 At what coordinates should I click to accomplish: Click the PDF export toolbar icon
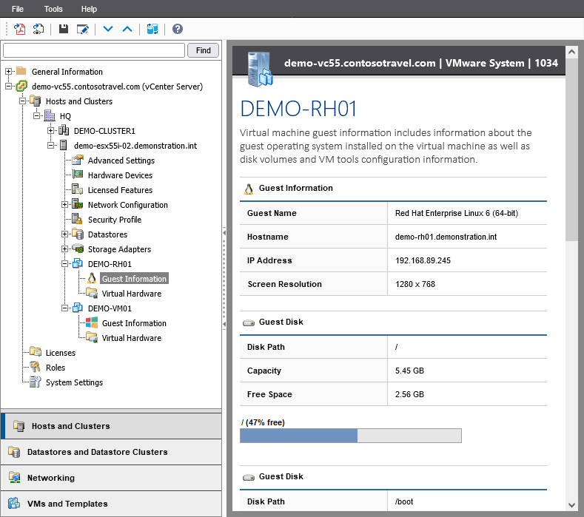[19, 29]
